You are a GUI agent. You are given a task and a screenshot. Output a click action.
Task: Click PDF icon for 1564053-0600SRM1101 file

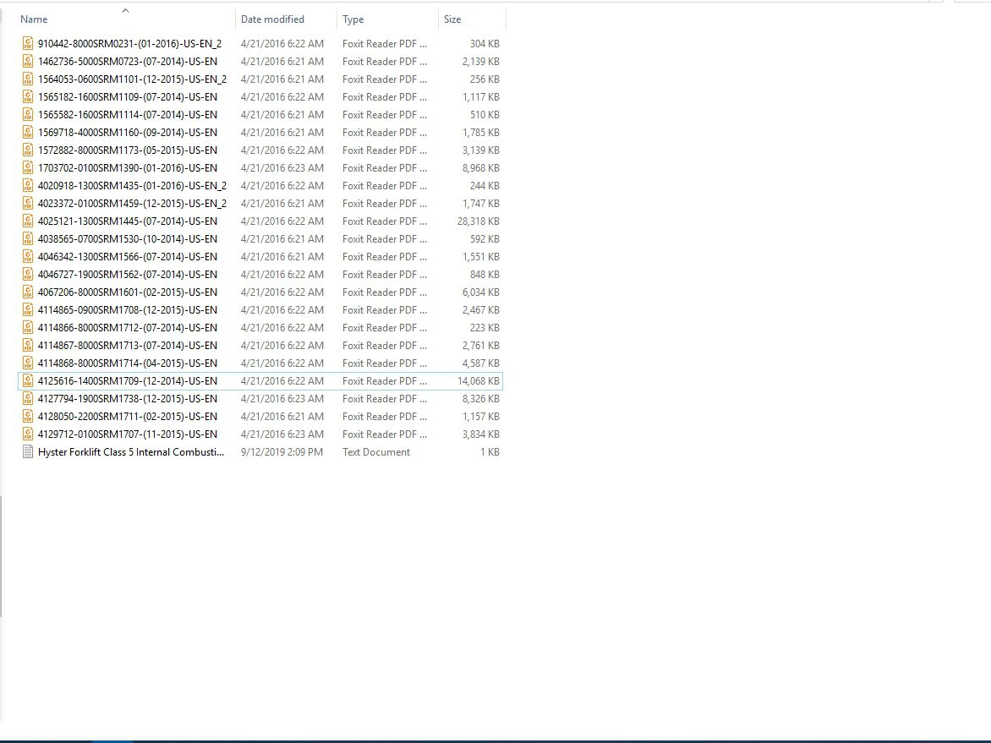click(x=28, y=79)
